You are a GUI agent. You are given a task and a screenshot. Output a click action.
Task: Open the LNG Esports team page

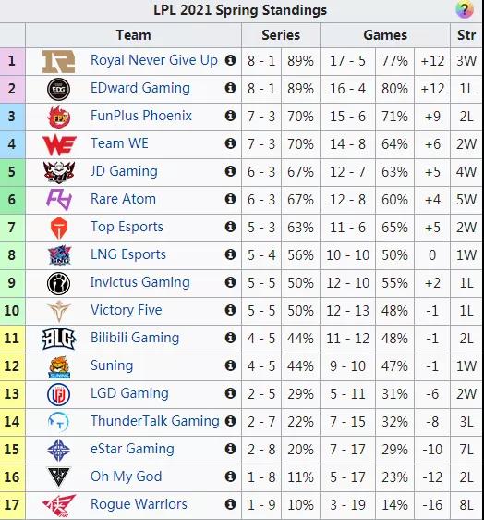click(128, 254)
